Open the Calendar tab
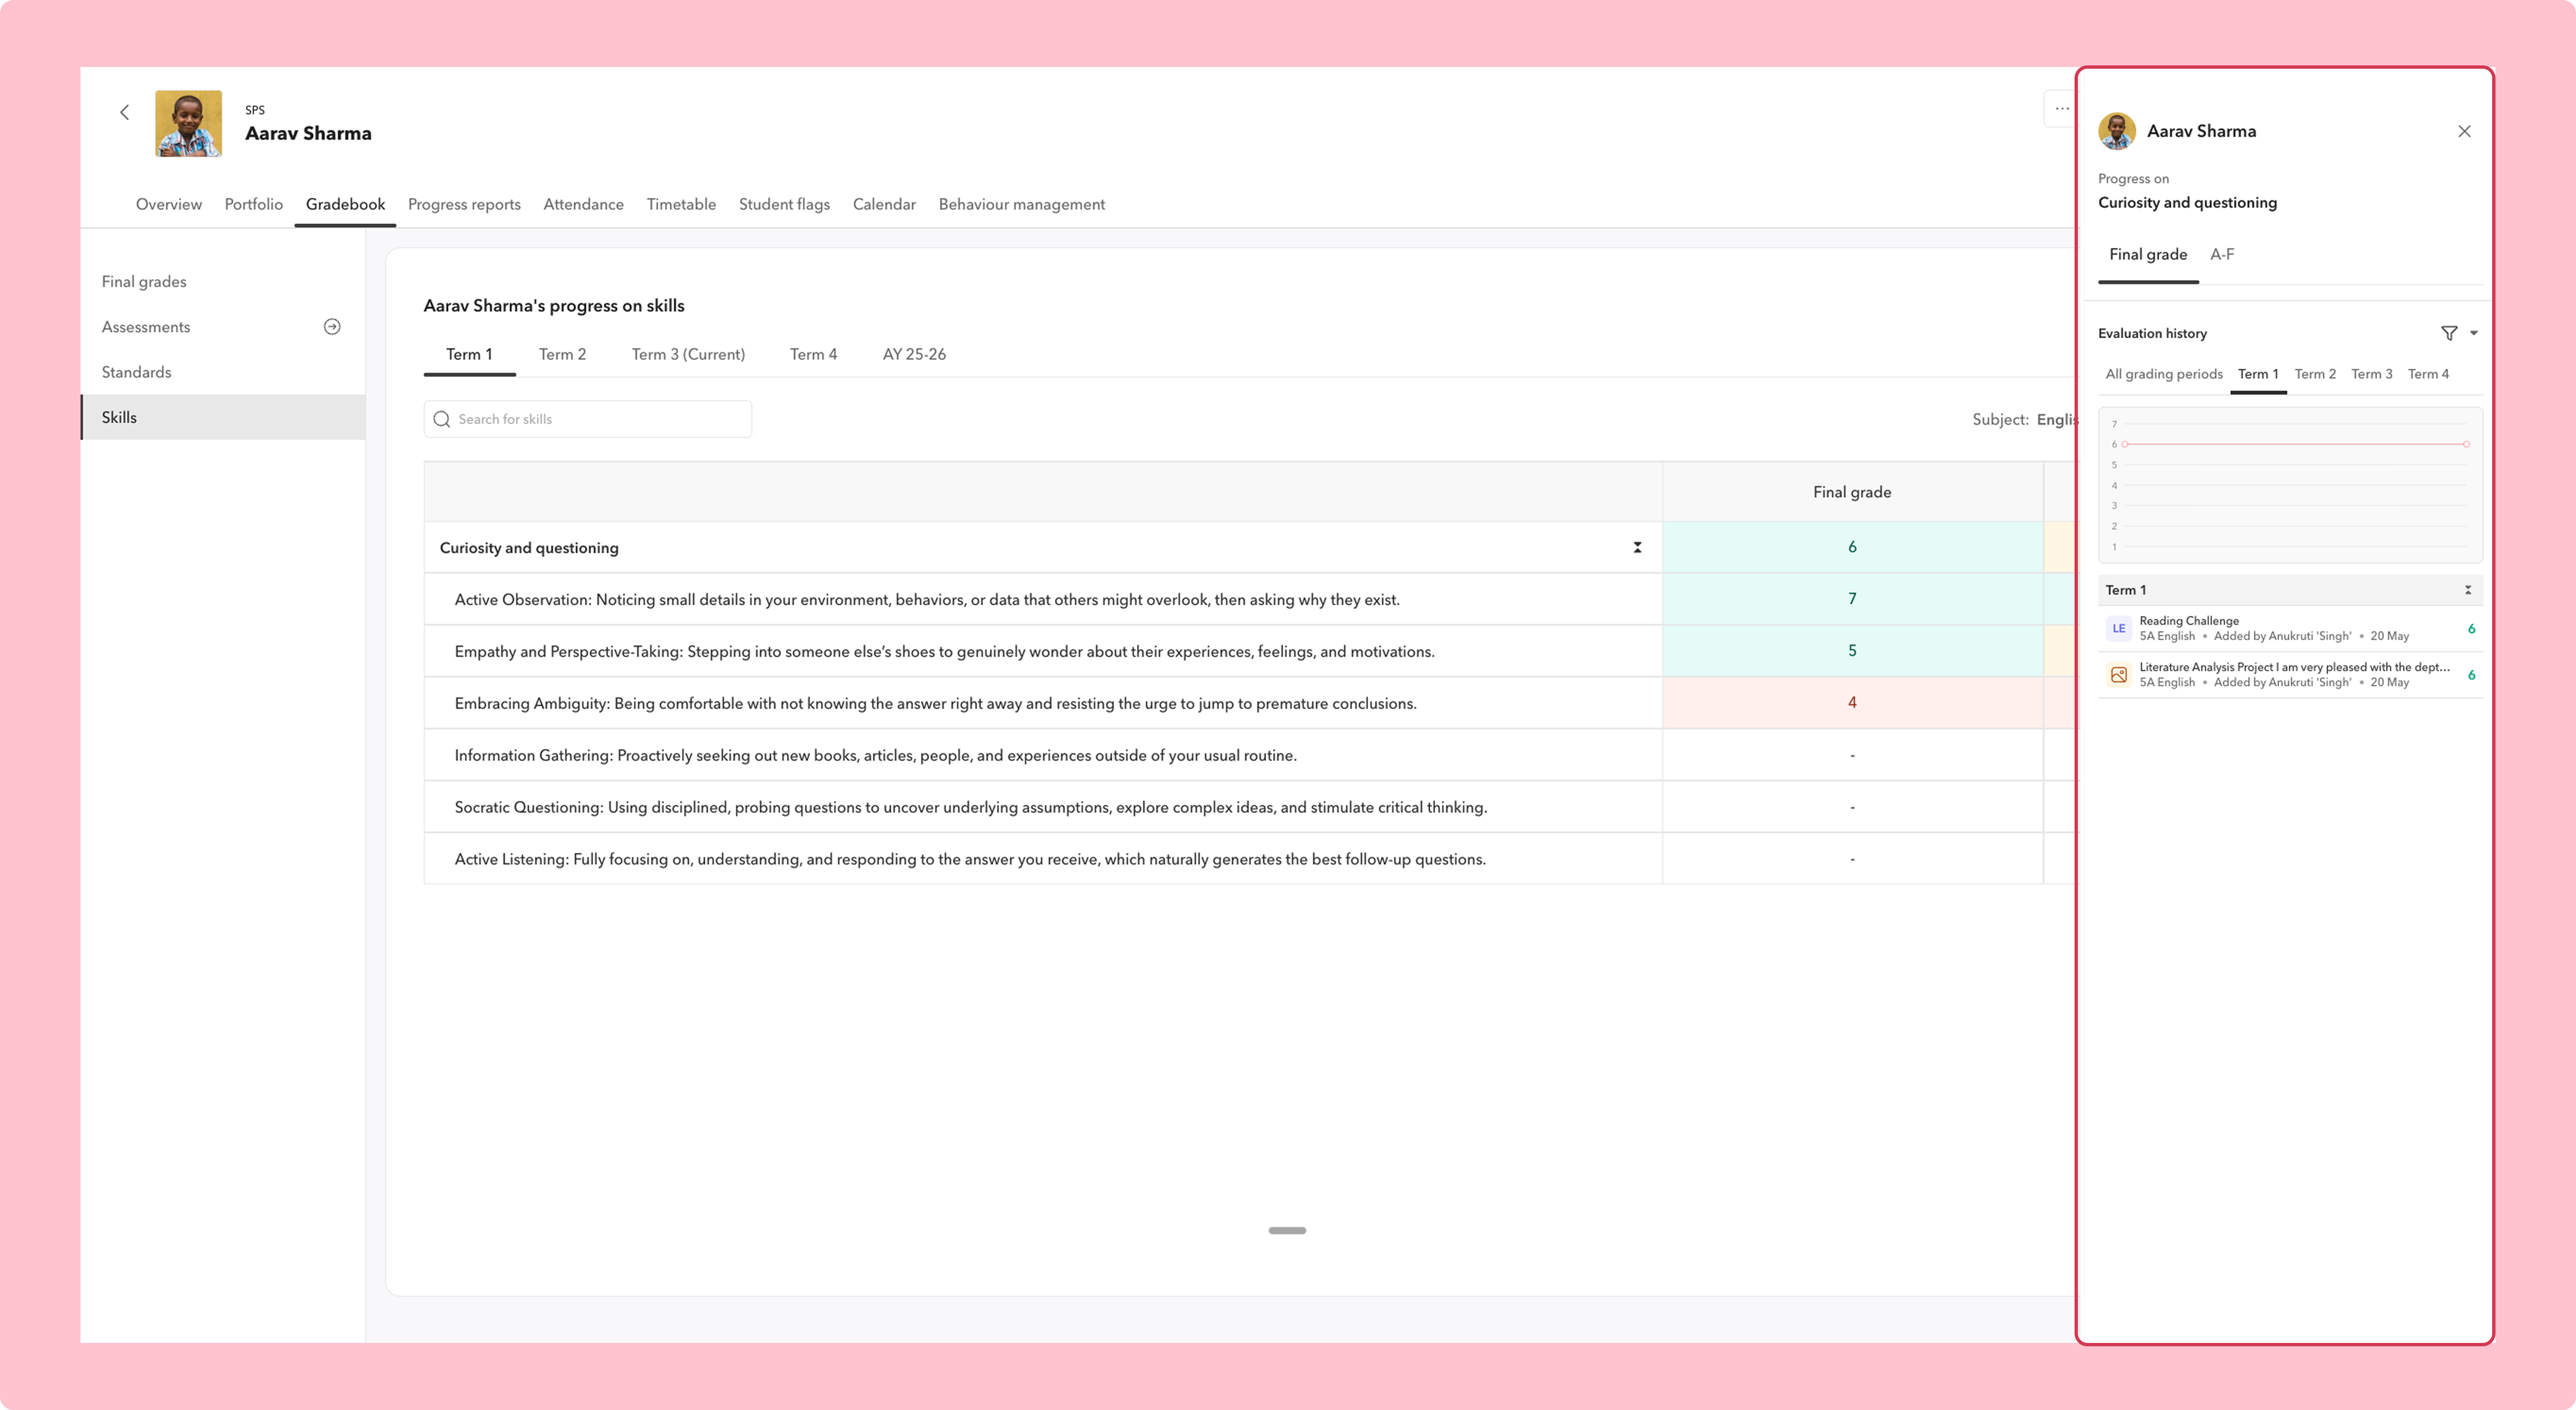The image size is (2576, 1410). coord(884,204)
